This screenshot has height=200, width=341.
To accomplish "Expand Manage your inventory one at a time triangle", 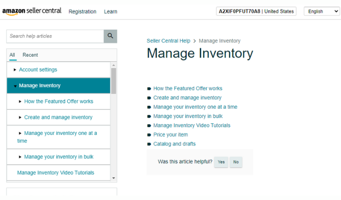I will pos(20,133).
